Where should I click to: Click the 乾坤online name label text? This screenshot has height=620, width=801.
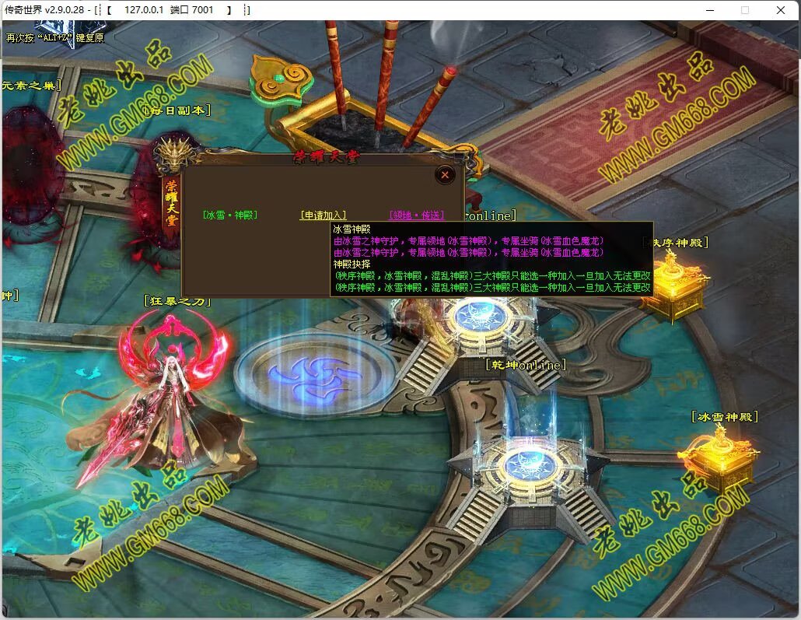pos(525,365)
